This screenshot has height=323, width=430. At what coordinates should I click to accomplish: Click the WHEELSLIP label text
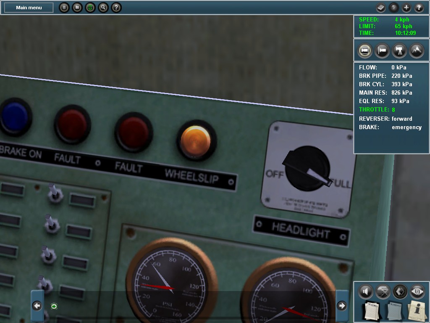[x=191, y=176]
